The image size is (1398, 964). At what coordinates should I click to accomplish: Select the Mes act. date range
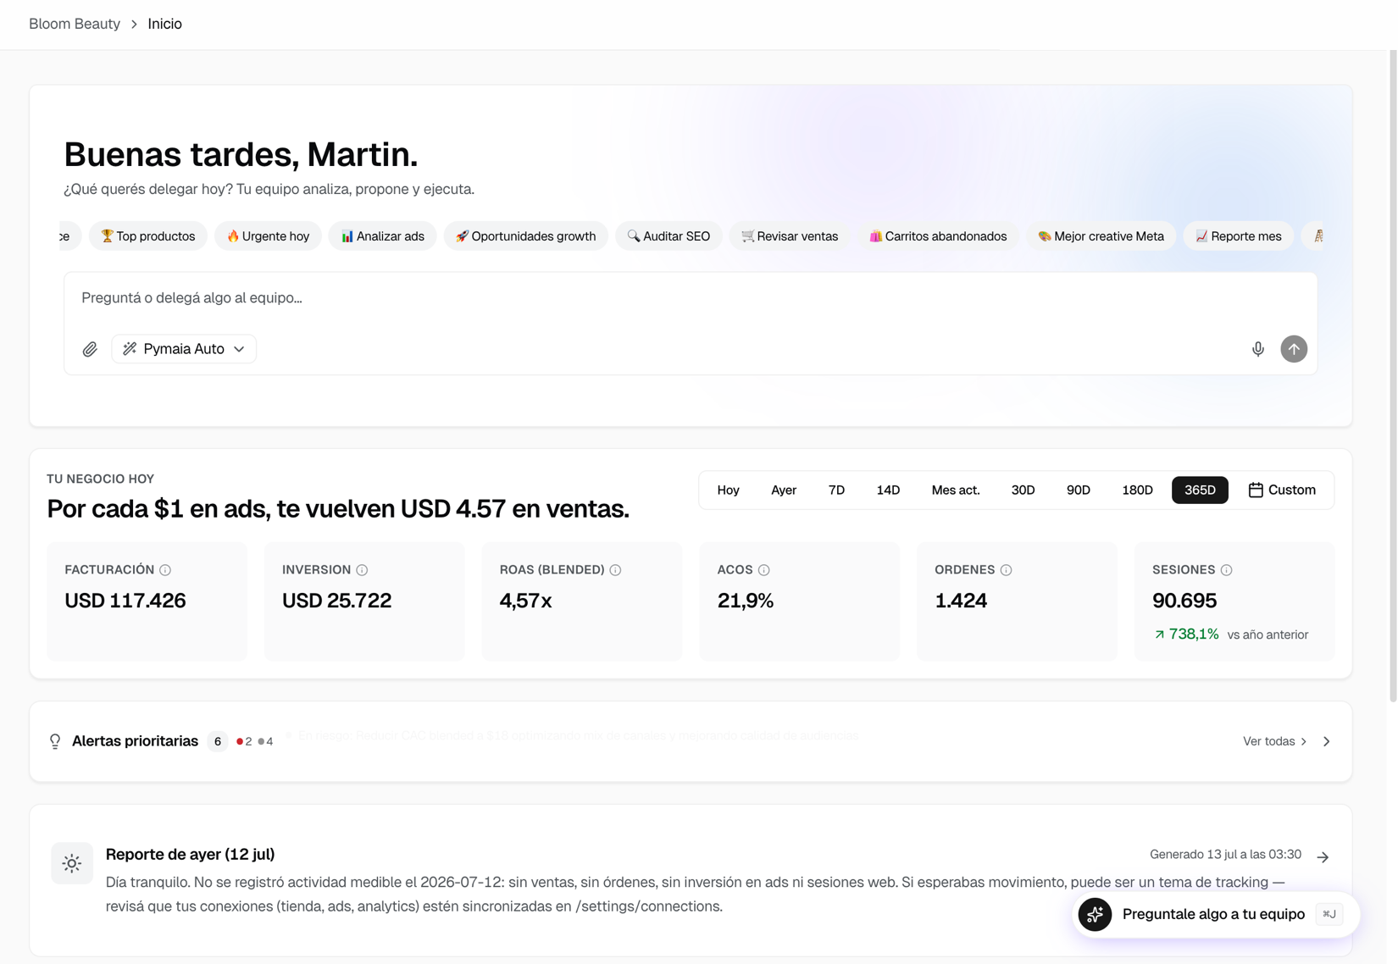coord(956,490)
